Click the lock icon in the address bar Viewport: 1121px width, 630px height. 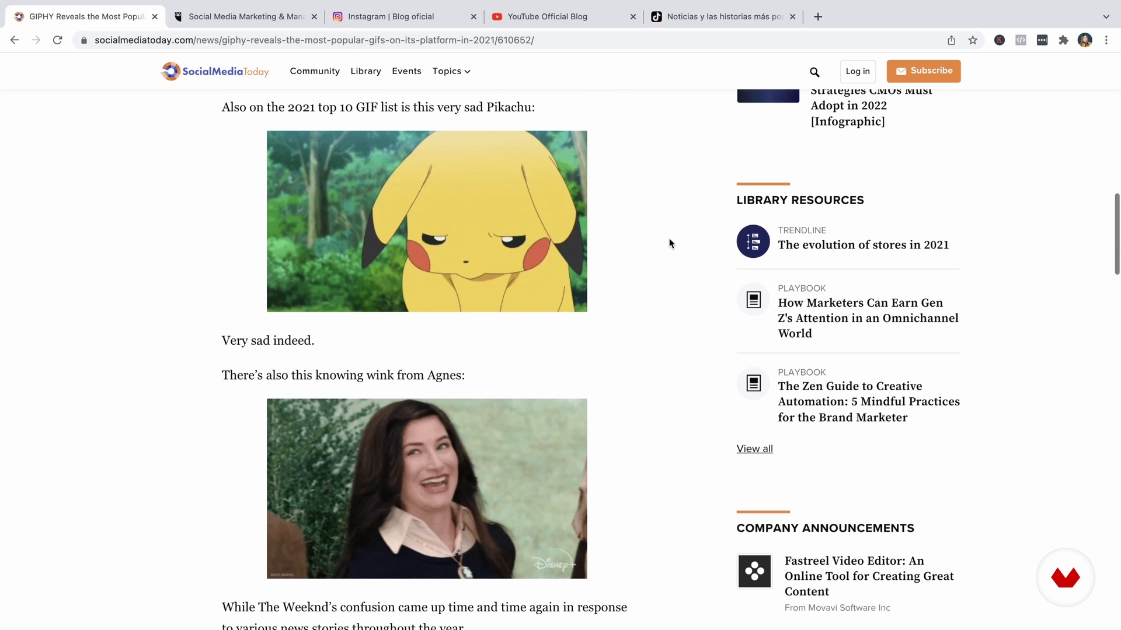[84, 40]
